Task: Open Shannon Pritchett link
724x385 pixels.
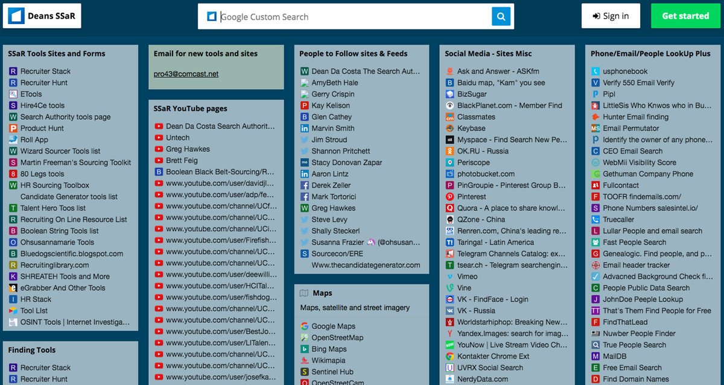Action: click(x=341, y=151)
